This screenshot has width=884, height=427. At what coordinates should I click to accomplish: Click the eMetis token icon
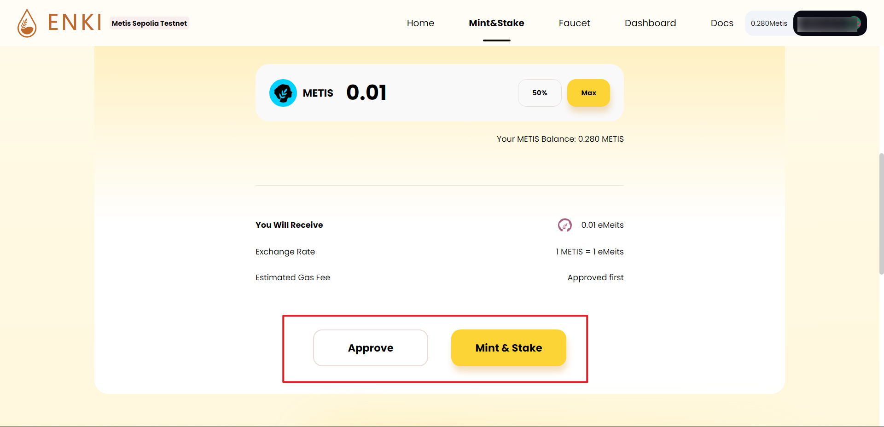click(565, 225)
